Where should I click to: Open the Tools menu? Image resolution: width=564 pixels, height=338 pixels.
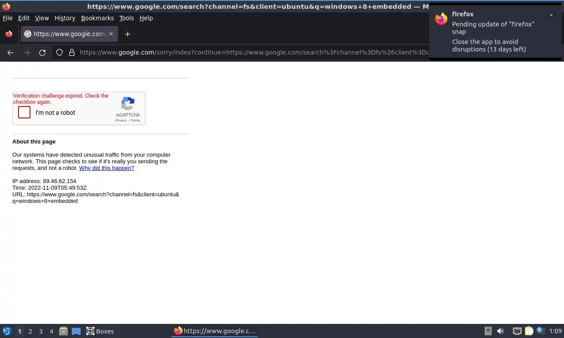click(x=126, y=18)
